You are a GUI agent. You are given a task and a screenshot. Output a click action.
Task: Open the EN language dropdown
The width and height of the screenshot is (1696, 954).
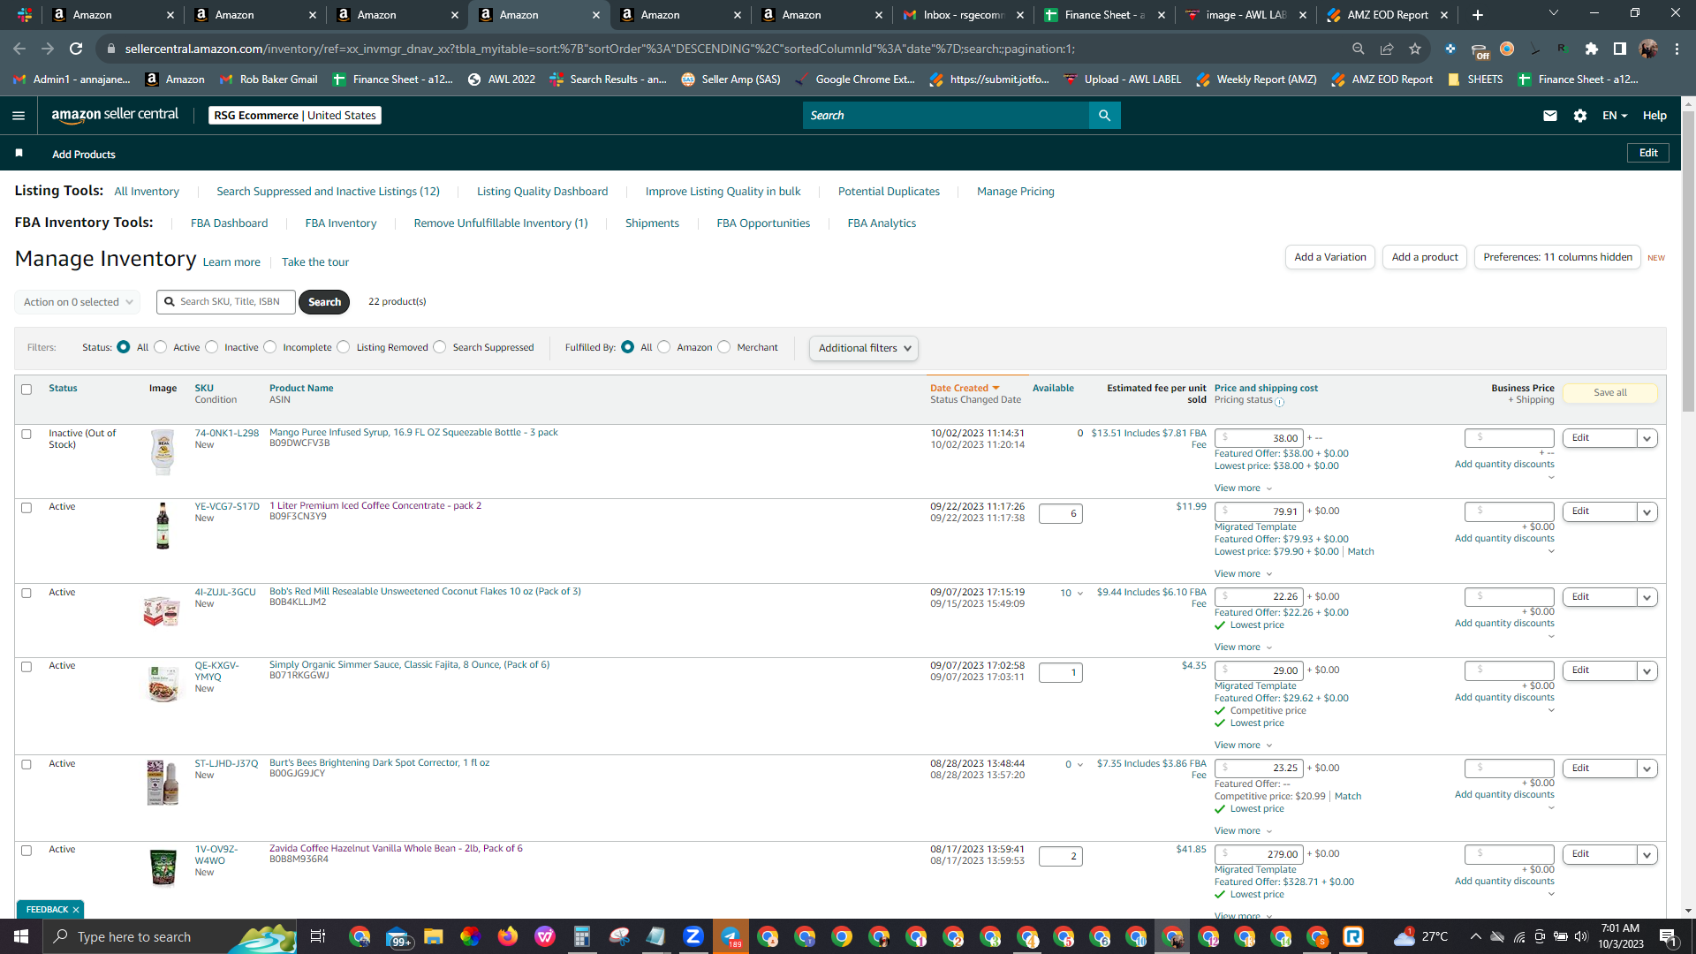tap(1615, 116)
